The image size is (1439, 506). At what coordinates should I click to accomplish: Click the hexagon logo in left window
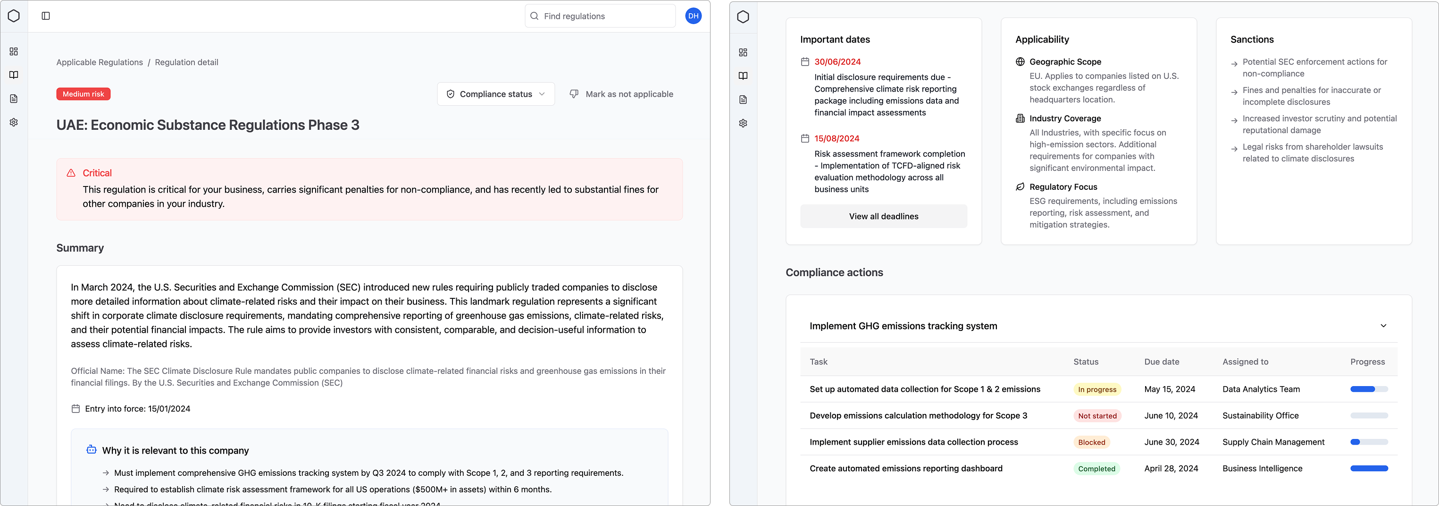pyautogui.click(x=14, y=16)
